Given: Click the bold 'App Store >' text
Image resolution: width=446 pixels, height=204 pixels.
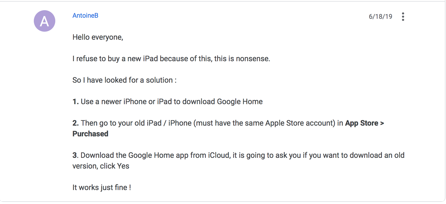Looking at the screenshot, I should [x=364, y=123].
